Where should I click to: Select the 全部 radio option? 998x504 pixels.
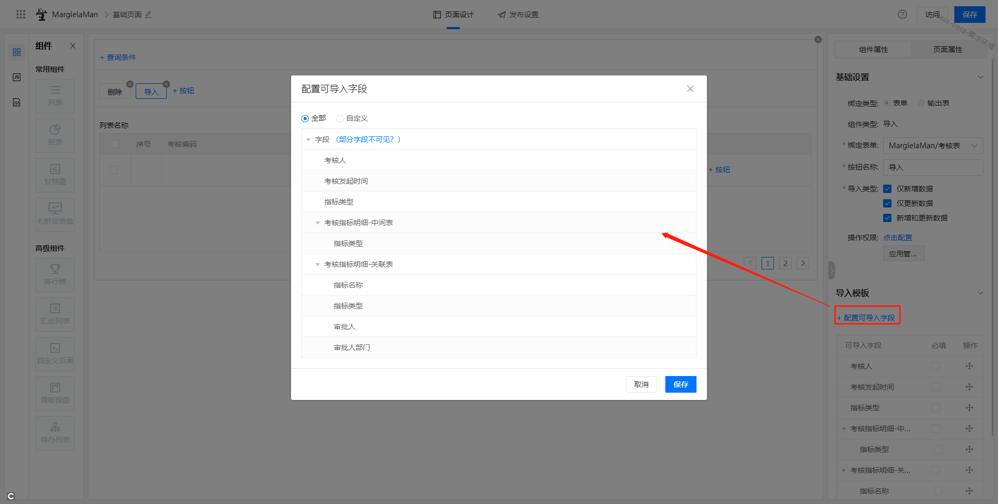click(305, 119)
